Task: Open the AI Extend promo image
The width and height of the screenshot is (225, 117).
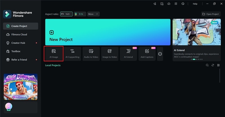Action: point(197,32)
